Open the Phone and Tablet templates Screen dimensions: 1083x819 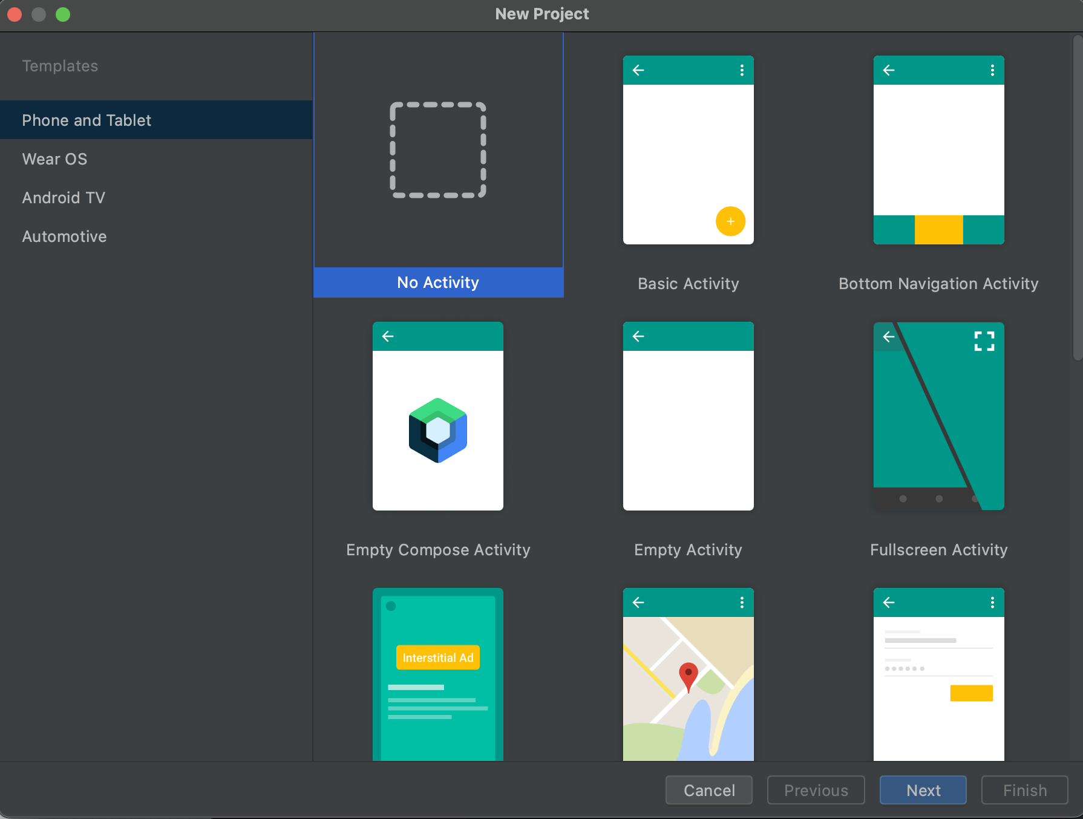tap(156, 120)
